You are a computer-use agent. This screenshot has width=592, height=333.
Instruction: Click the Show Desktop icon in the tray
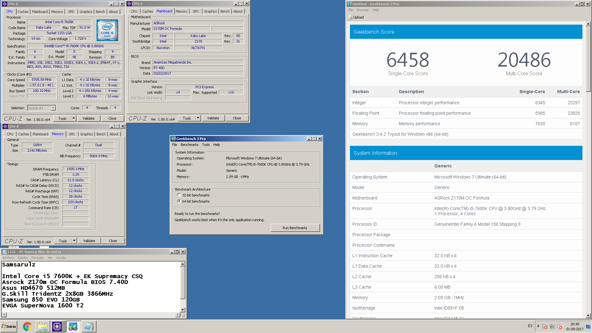(588, 327)
